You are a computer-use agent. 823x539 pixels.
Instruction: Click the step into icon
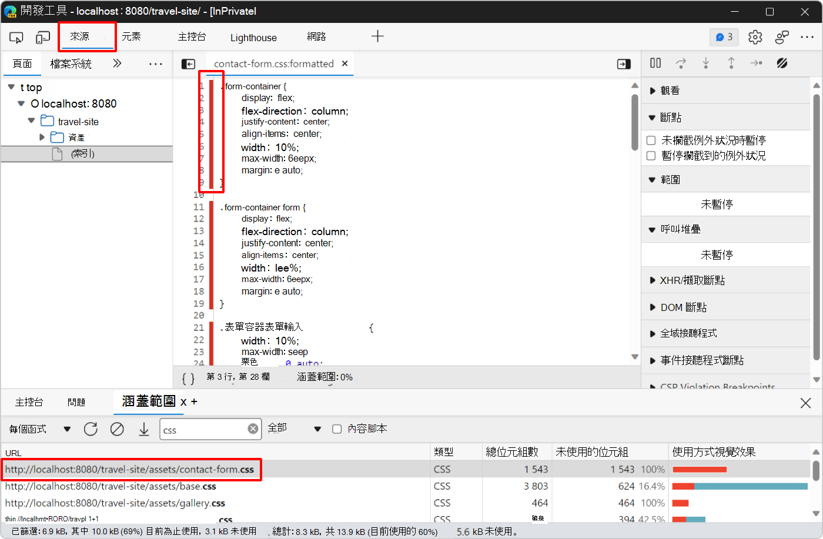pyautogui.click(x=705, y=62)
